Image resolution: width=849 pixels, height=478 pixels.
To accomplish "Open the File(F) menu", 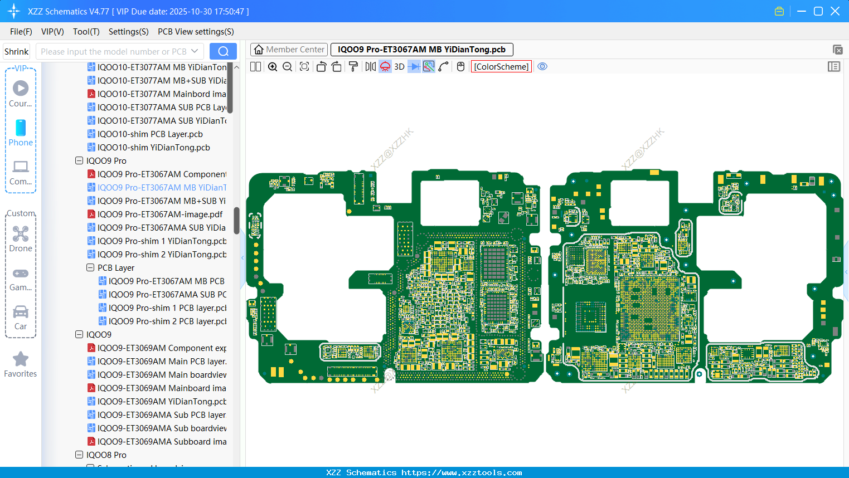I will click(21, 32).
